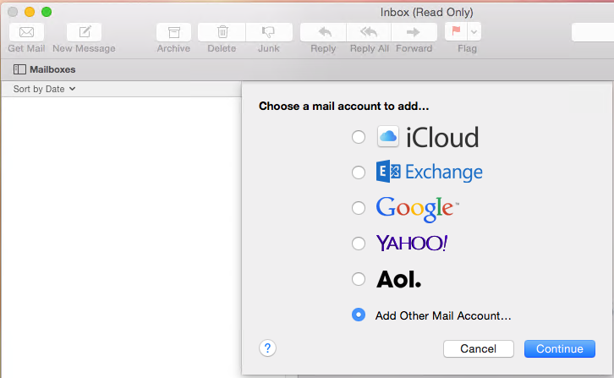Click the Add Other Mail Account label

pyautogui.click(x=443, y=315)
